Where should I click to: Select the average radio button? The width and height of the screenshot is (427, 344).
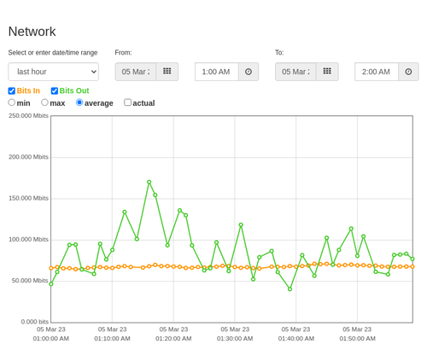pos(79,102)
